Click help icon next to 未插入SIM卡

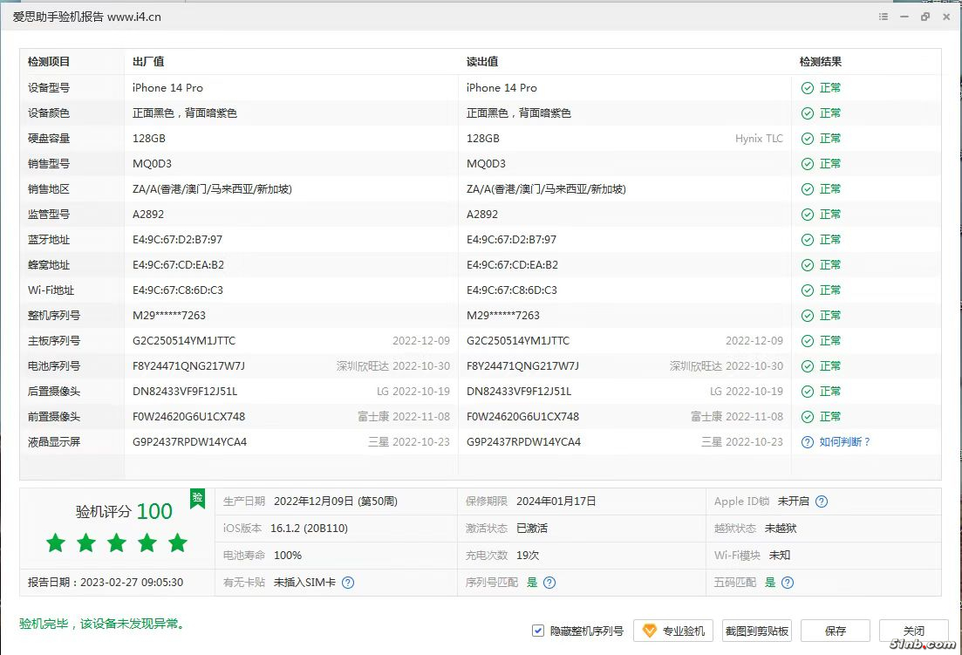tap(348, 583)
